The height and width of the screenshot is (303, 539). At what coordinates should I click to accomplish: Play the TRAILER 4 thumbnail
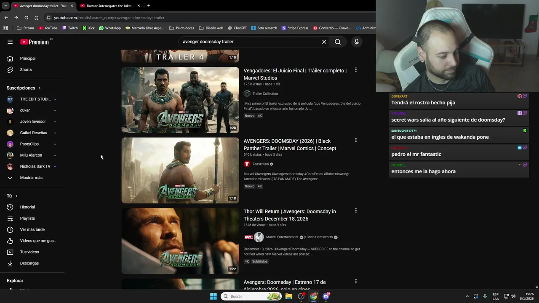[180, 56]
